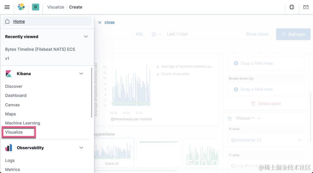
Task: Select the green bar chart suggestion thumbnail
Action: (201, 153)
